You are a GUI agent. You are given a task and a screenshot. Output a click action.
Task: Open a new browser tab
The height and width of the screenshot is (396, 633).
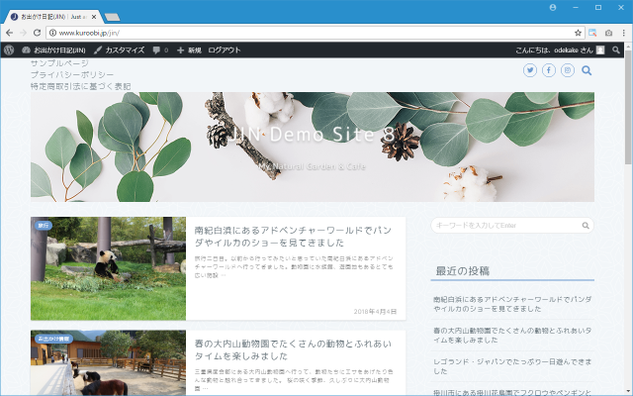(x=112, y=17)
